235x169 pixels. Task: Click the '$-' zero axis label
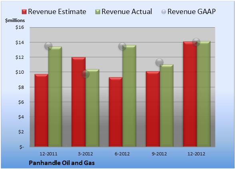pyautogui.click(x=22, y=147)
